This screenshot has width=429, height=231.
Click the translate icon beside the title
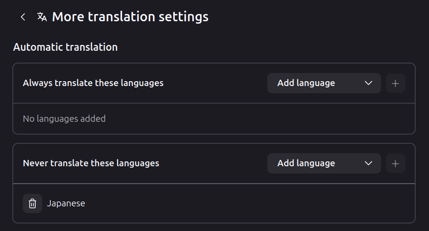[42, 17]
